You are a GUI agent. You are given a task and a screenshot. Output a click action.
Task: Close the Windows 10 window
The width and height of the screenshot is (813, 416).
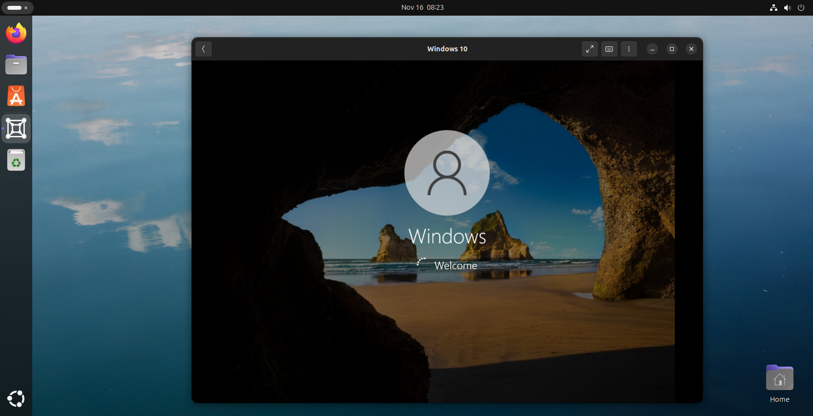point(691,49)
